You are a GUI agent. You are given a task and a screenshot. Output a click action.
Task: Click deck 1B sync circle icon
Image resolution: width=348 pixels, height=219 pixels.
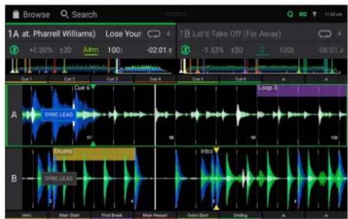tap(185, 50)
